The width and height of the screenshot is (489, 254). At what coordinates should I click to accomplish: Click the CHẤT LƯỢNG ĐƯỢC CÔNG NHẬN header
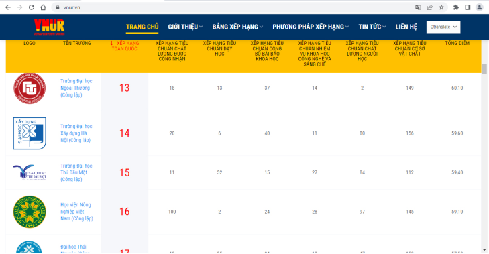[172, 51]
